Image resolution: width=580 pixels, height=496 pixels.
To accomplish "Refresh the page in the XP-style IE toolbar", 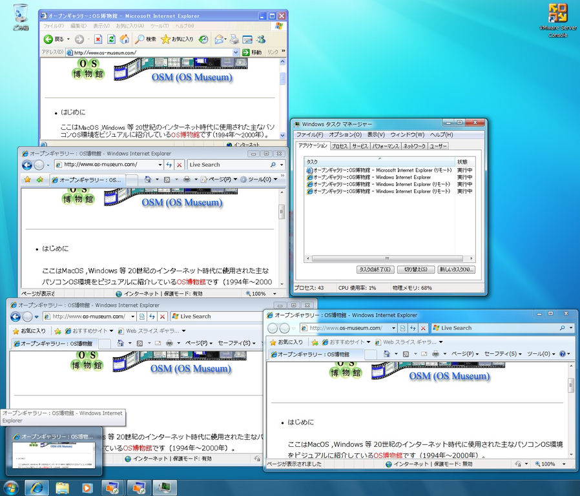I will click(x=111, y=39).
